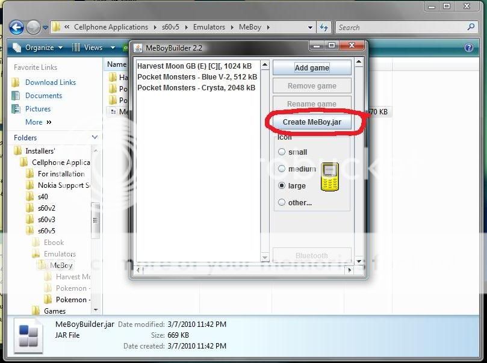Click the MeBoyBuilder.jar file icon in details pane
The width and height of the screenshot is (487, 363).
pos(28,337)
